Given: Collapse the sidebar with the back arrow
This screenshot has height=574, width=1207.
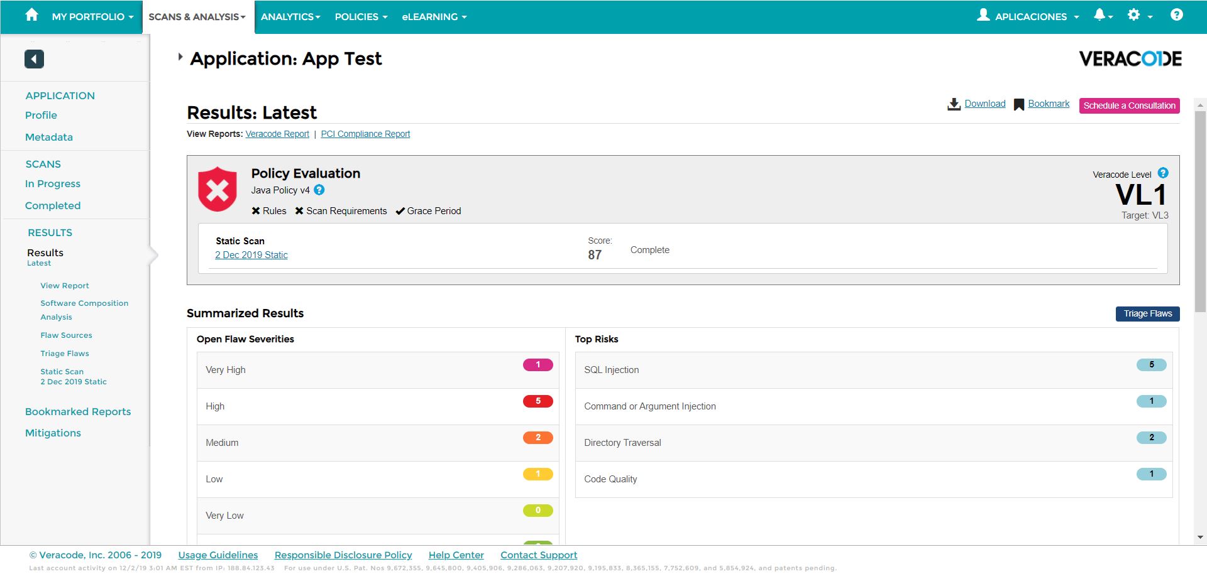Looking at the screenshot, I should [34, 59].
